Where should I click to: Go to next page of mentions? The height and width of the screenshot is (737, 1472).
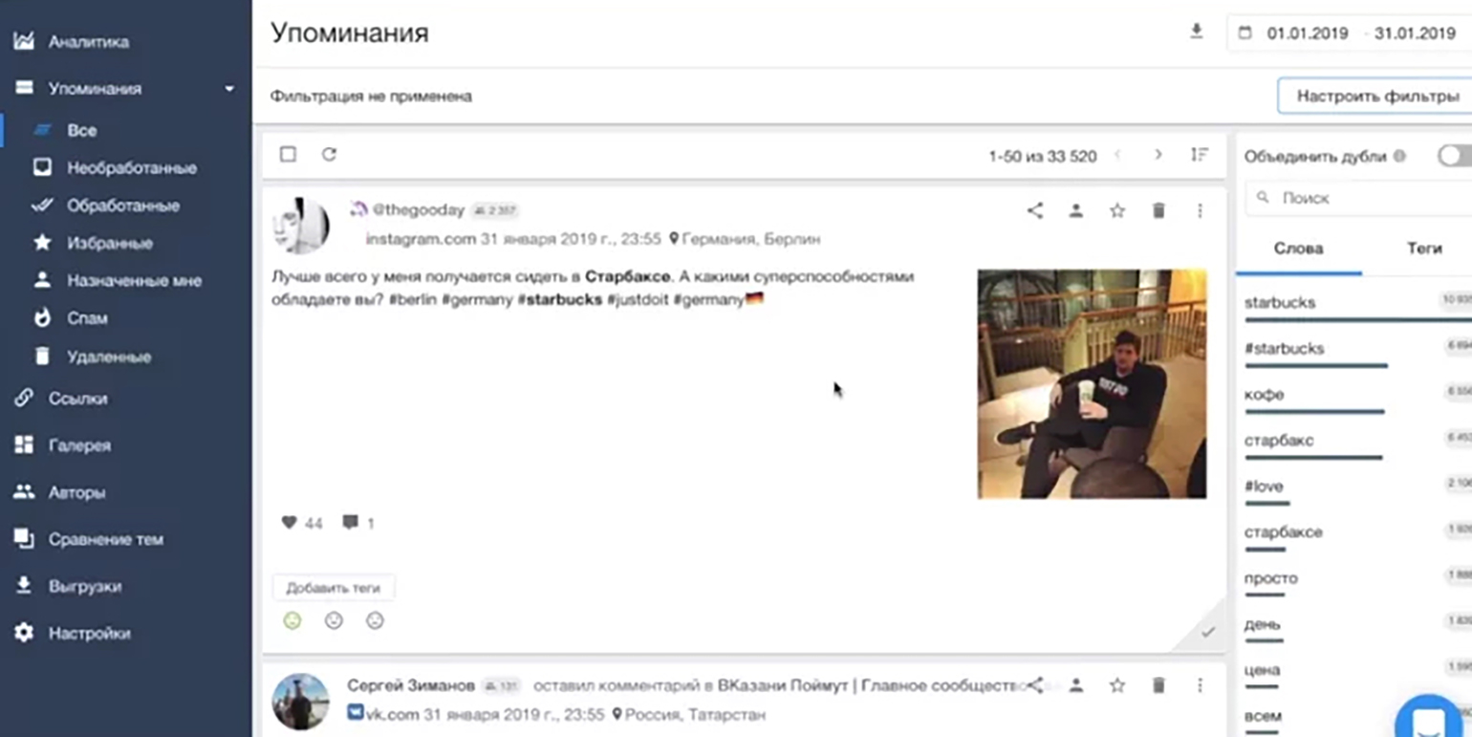point(1158,155)
